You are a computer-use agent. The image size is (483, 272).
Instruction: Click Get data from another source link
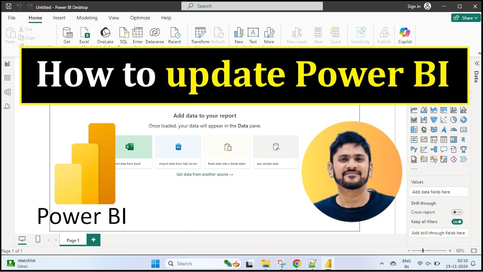[x=205, y=175]
